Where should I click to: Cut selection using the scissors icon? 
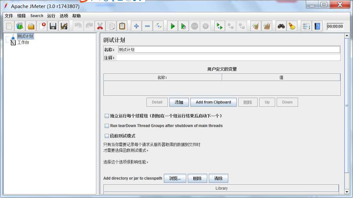point(100,26)
